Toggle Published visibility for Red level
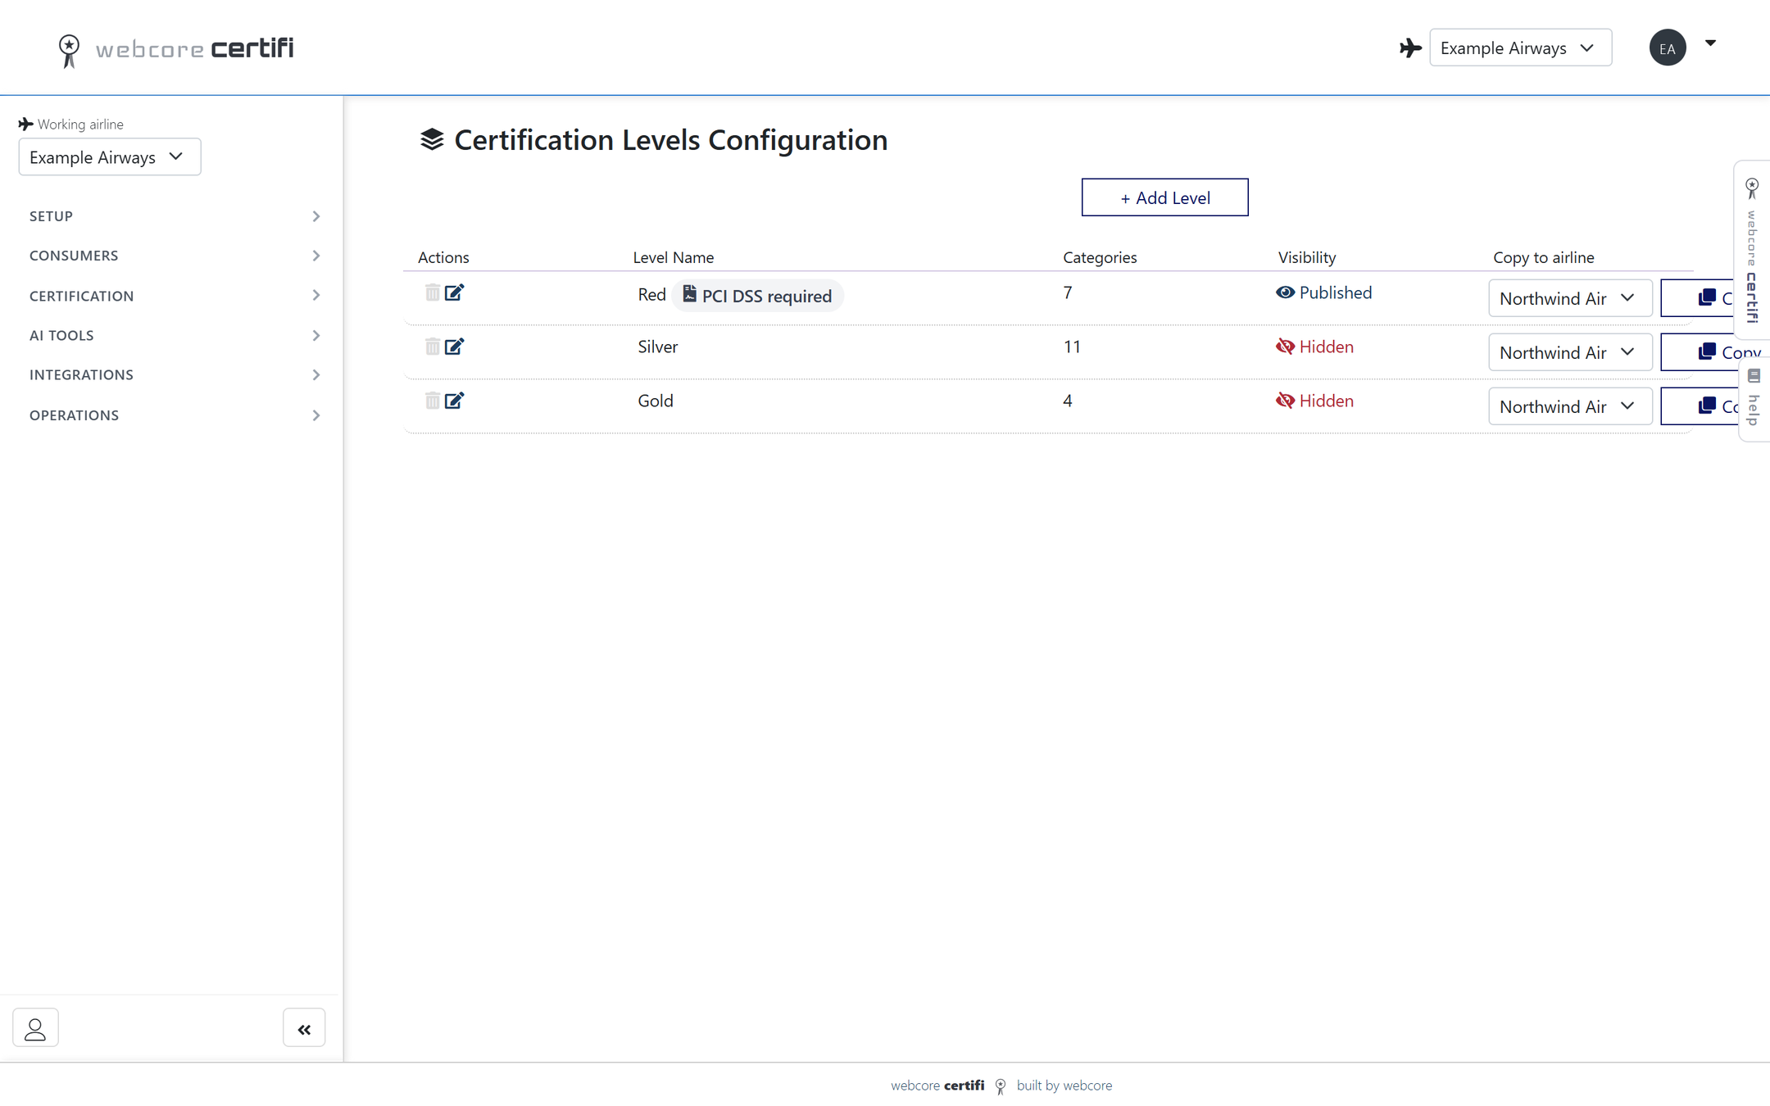This screenshot has width=1770, height=1106. (1323, 292)
